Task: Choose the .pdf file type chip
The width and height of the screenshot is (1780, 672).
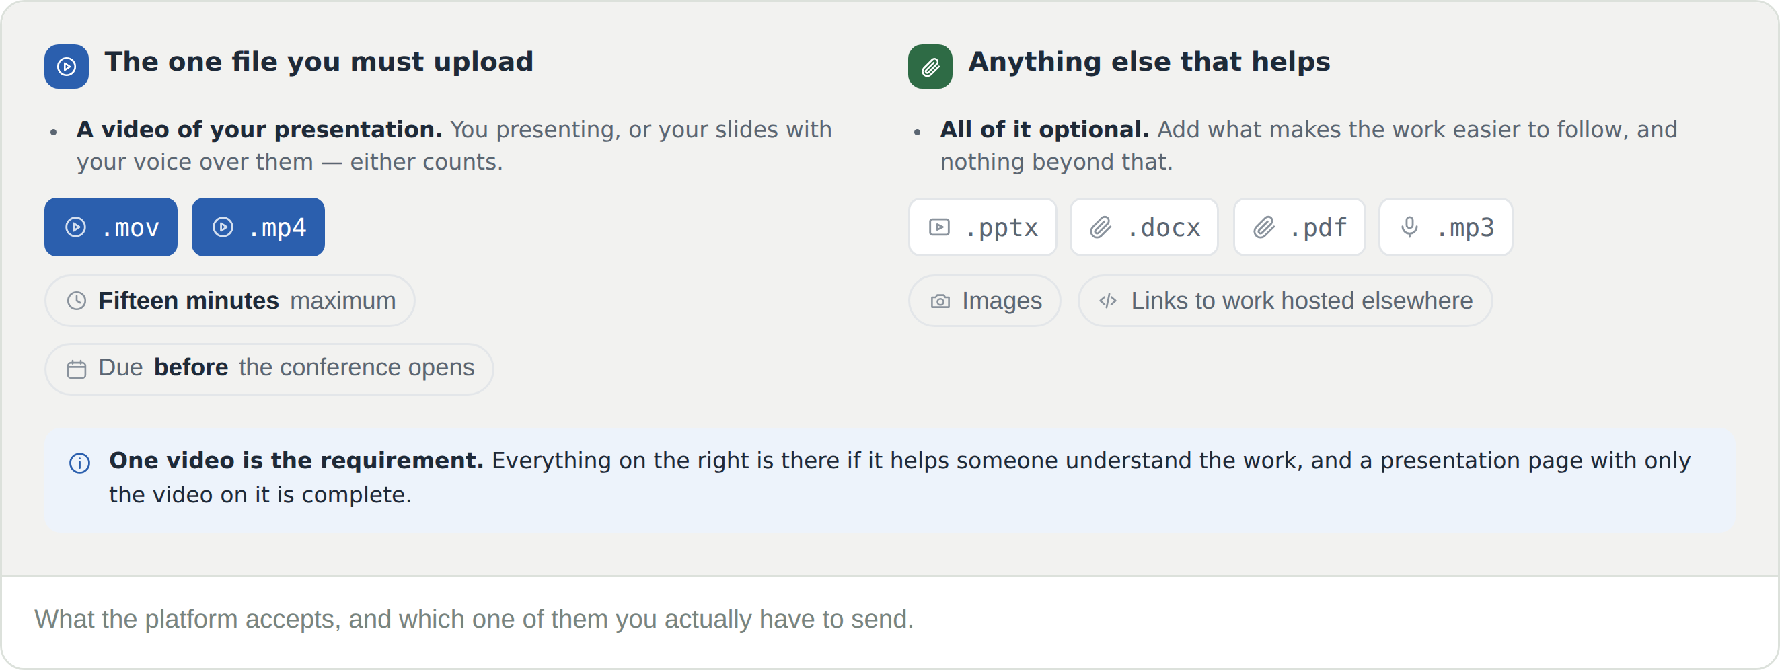Action: click(1299, 227)
